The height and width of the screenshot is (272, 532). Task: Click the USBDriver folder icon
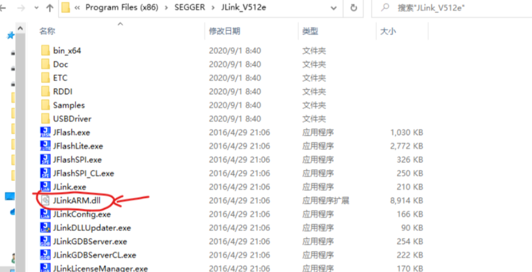[45, 119]
